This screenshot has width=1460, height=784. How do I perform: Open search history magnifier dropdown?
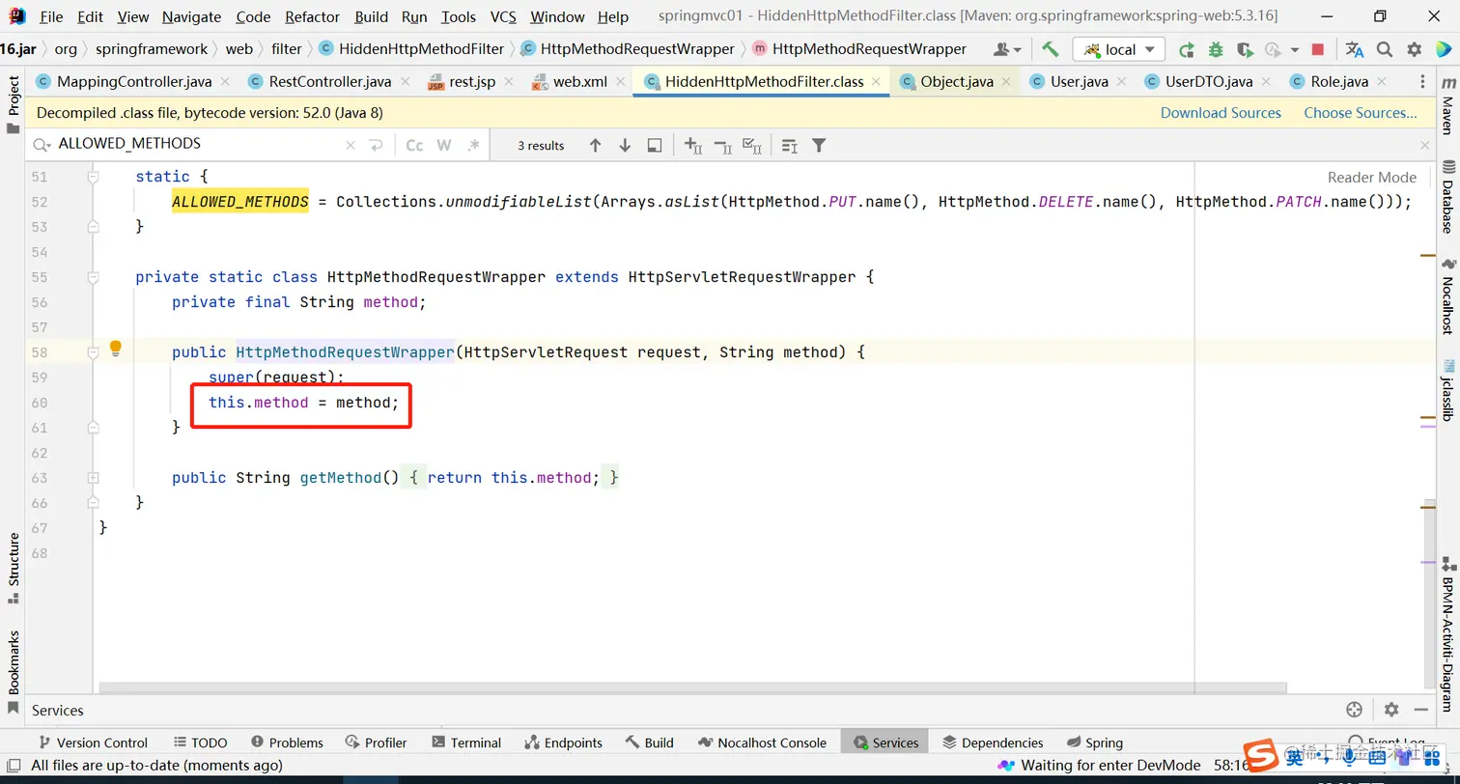pos(42,145)
